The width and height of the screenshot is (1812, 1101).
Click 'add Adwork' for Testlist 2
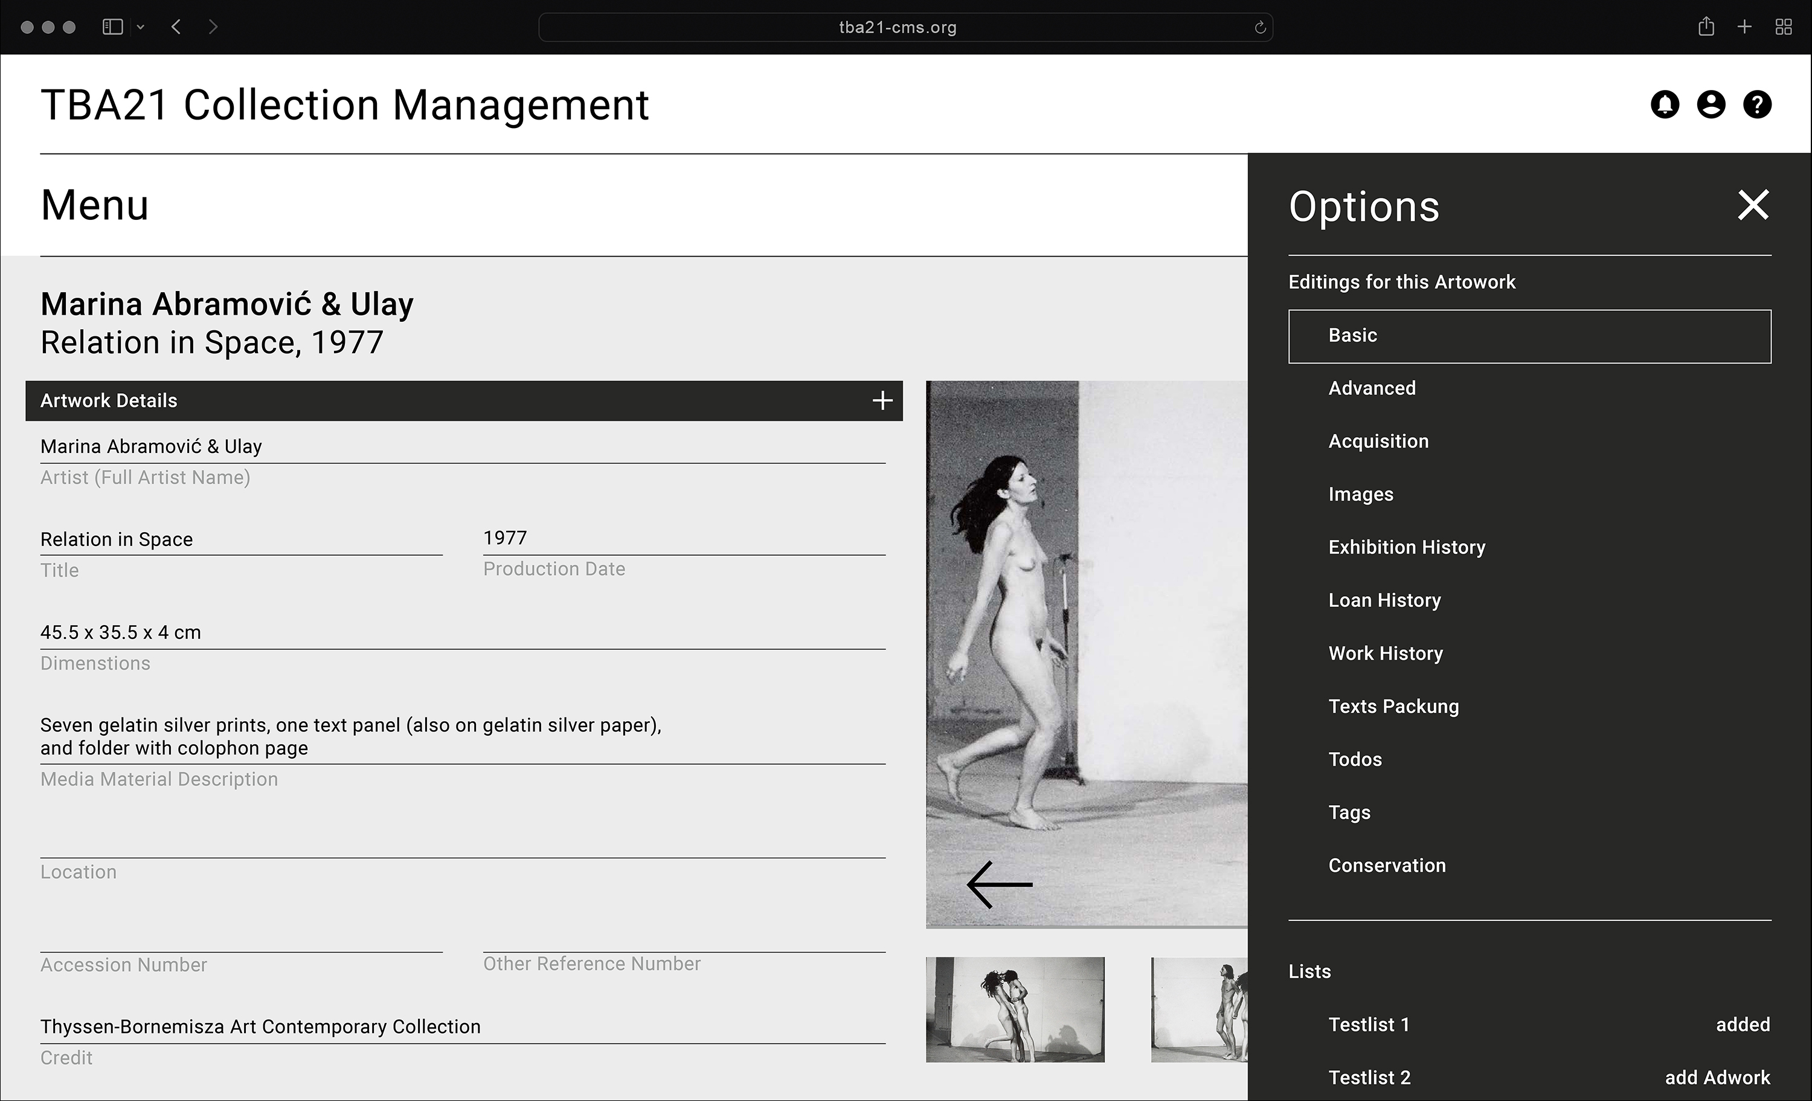(x=1717, y=1077)
